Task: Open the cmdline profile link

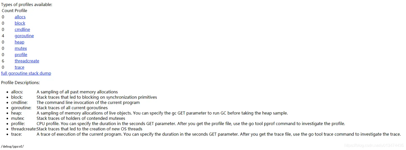Action: [22, 29]
